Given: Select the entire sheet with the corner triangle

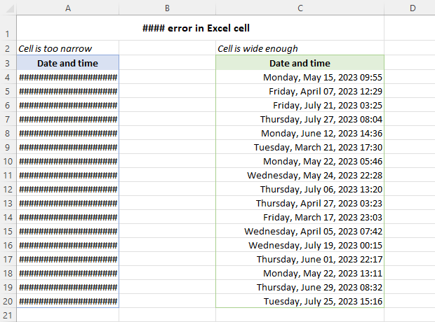Looking at the screenshot, I should (8, 8).
